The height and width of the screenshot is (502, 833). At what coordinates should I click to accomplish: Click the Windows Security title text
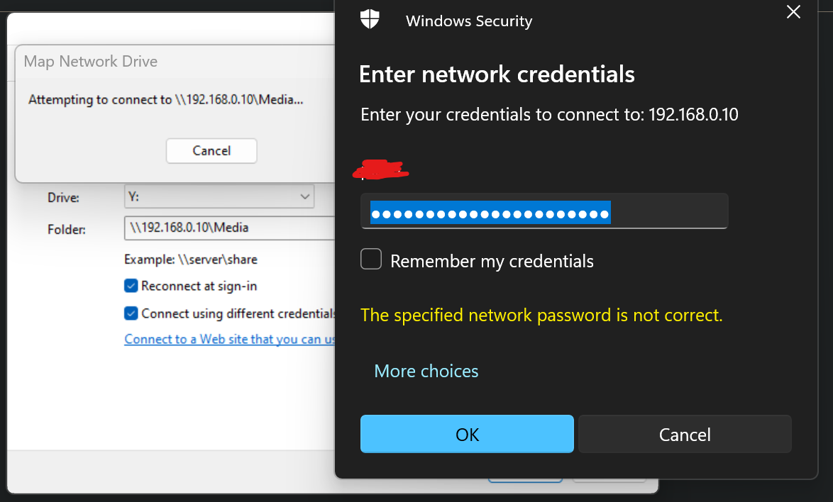468,21
